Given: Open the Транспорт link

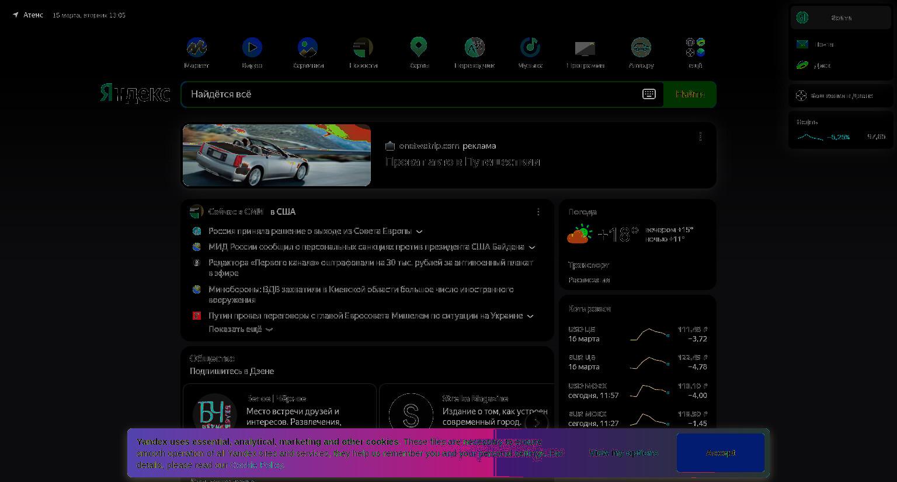Looking at the screenshot, I should (x=589, y=265).
